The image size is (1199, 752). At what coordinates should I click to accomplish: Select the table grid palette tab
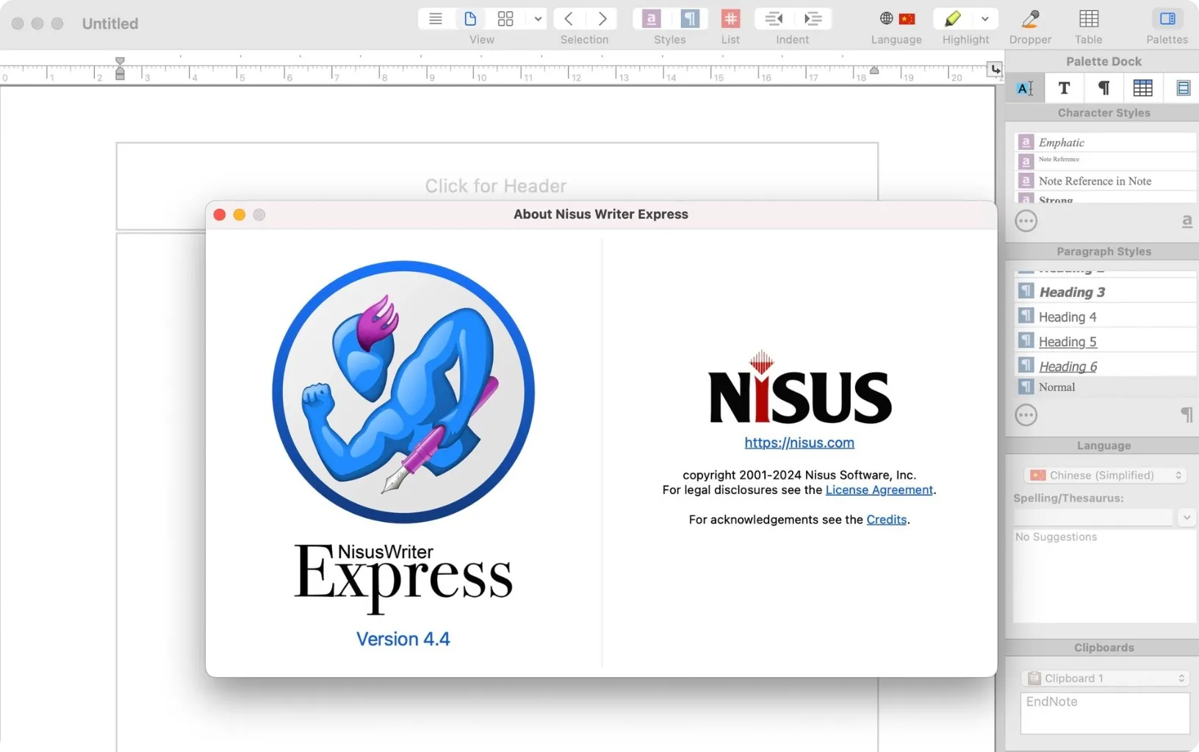[1143, 88]
